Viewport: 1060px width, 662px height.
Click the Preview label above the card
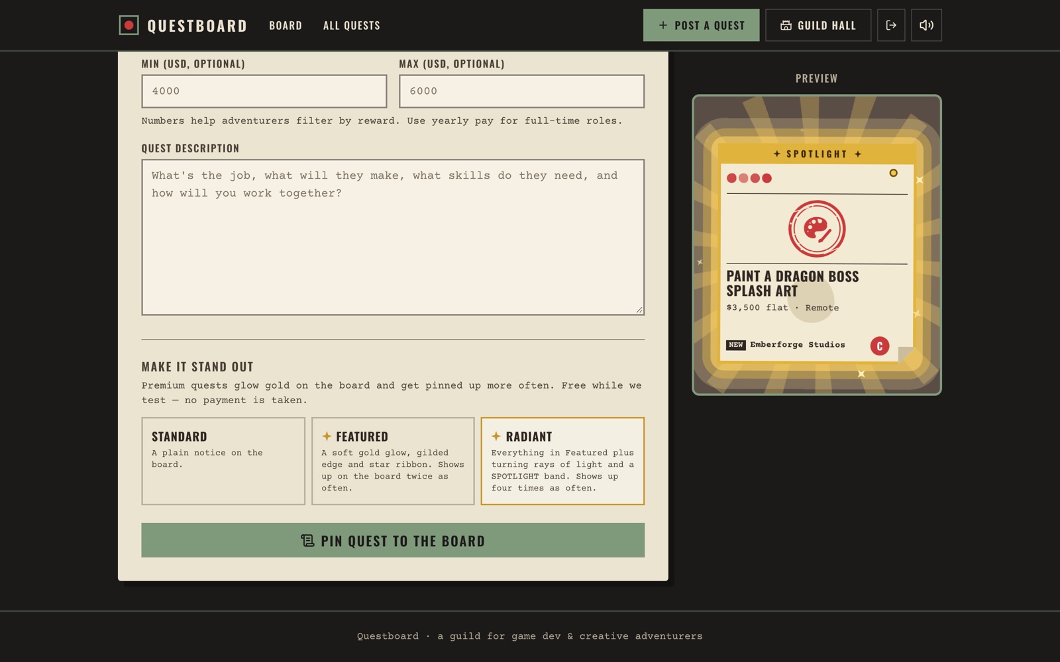[x=816, y=78]
